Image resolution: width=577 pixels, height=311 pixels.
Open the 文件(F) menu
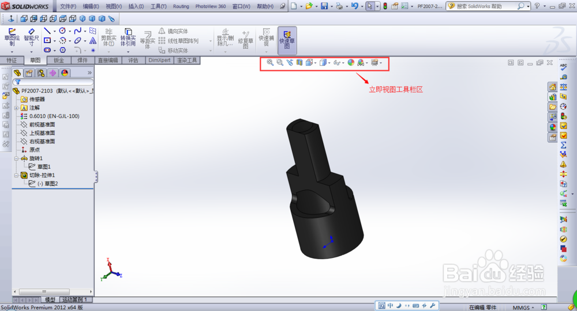point(68,6)
